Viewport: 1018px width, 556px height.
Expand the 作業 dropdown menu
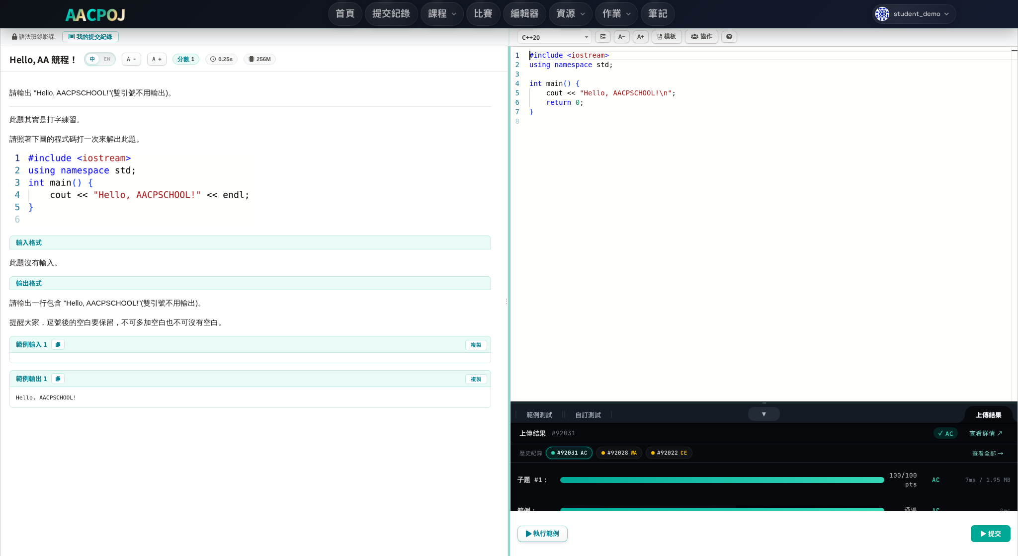616,13
